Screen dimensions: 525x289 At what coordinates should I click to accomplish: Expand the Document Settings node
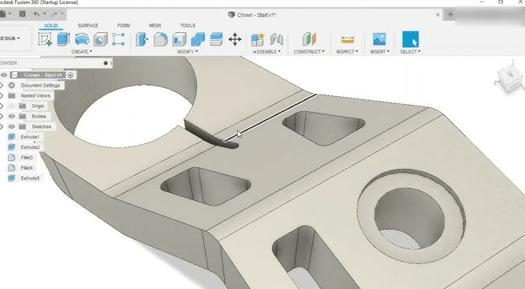click(2, 86)
